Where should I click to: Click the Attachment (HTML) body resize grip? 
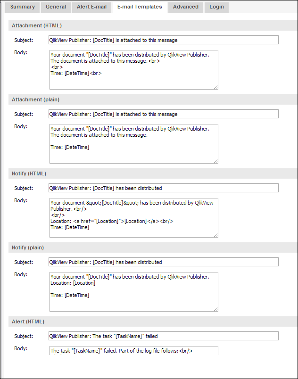pos(215,87)
